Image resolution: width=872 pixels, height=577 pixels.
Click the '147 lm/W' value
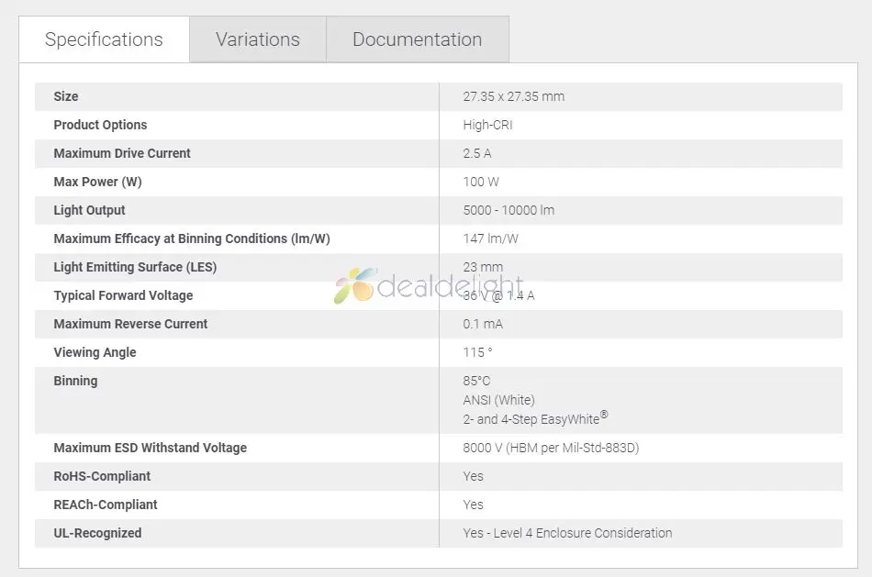[490, 239]
